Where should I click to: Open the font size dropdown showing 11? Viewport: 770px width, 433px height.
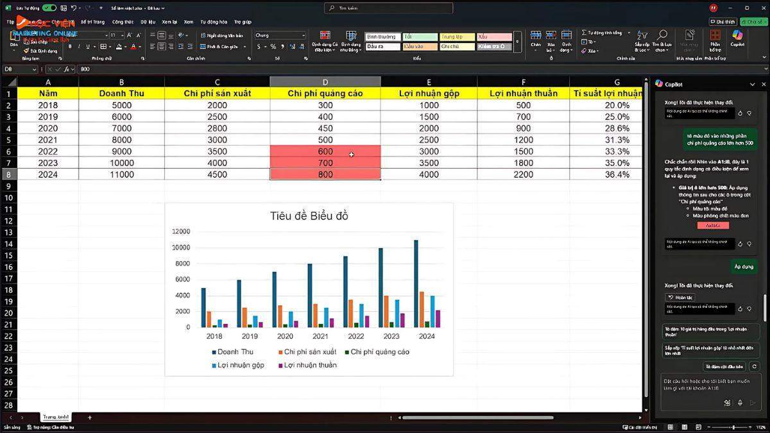121,35
